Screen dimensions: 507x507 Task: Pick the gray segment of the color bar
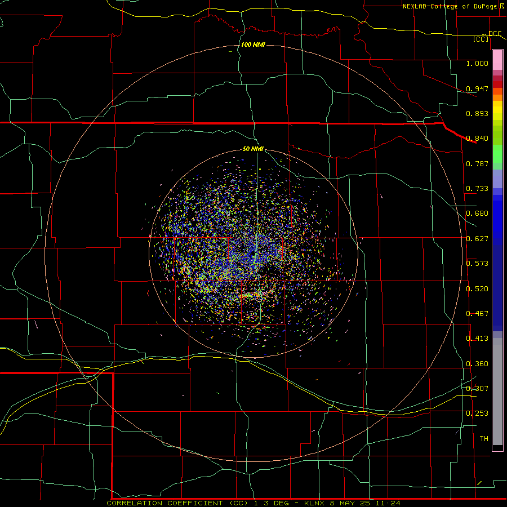[x=497, y=392]
